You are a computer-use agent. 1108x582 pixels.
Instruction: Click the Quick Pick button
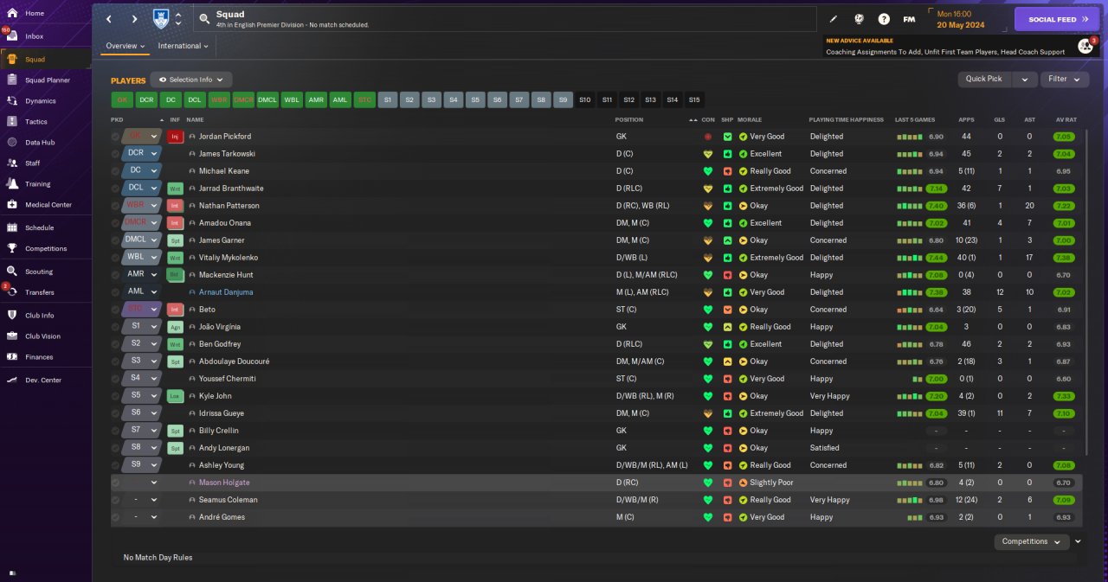984,79
